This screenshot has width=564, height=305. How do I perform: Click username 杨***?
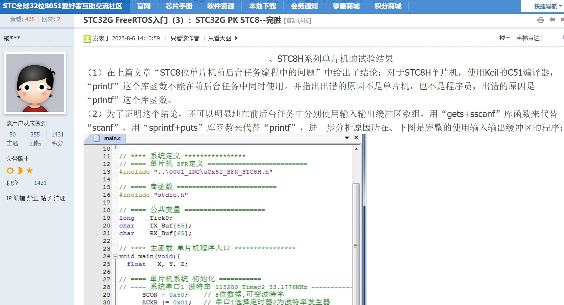point(12,38)
